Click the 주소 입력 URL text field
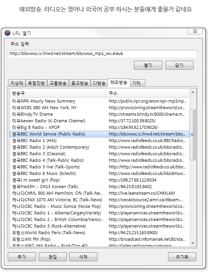This screenshot has width=211, height=274. click(103, 54)
